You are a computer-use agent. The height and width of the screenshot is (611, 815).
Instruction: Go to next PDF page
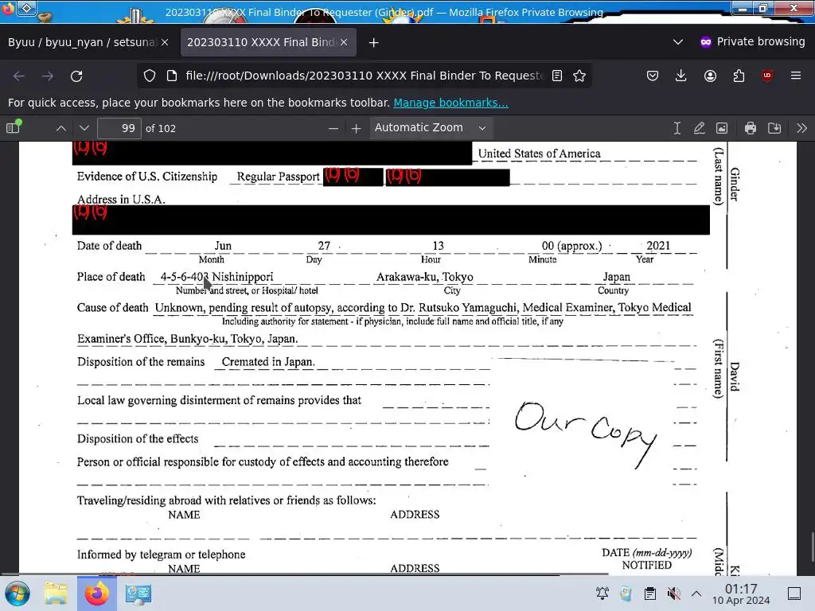point(84,128)
